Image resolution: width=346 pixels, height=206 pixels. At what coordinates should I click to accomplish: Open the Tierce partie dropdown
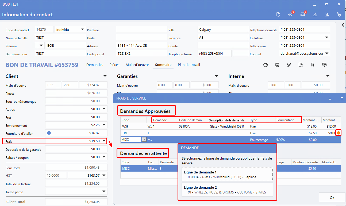pos(104,191)
